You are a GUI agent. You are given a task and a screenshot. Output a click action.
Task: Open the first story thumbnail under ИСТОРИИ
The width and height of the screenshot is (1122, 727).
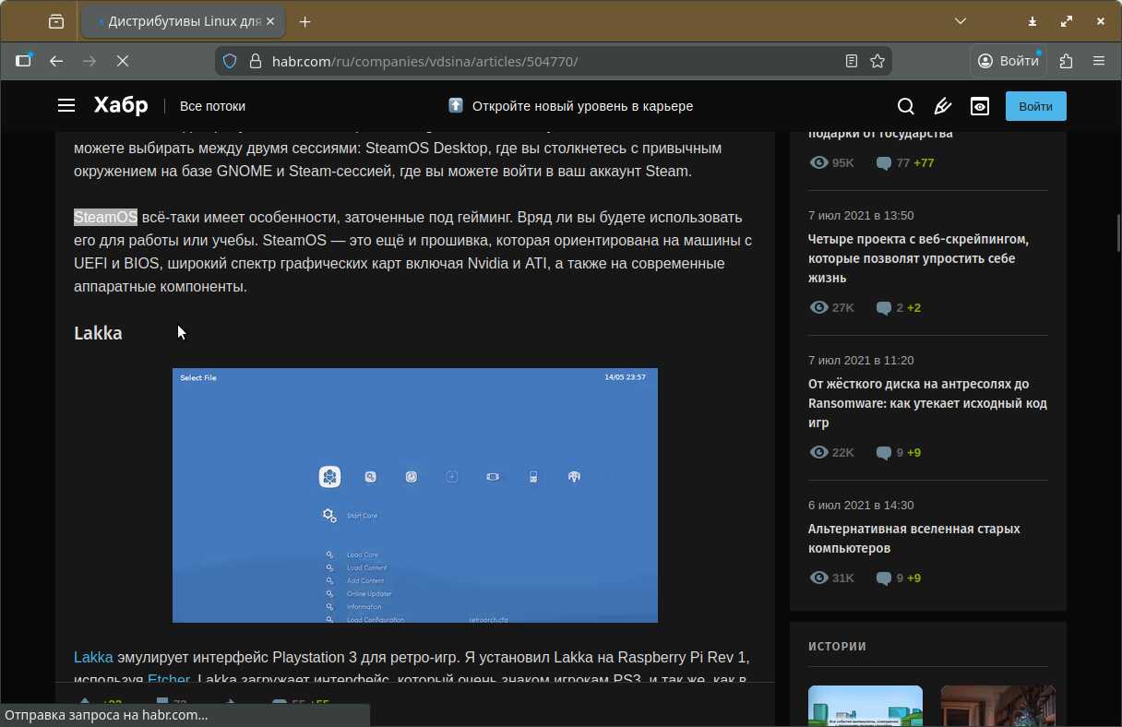[x=865, y=706]
